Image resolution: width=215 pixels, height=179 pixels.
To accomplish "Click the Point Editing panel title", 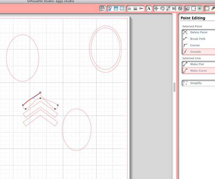I will (x=193, y=18).
